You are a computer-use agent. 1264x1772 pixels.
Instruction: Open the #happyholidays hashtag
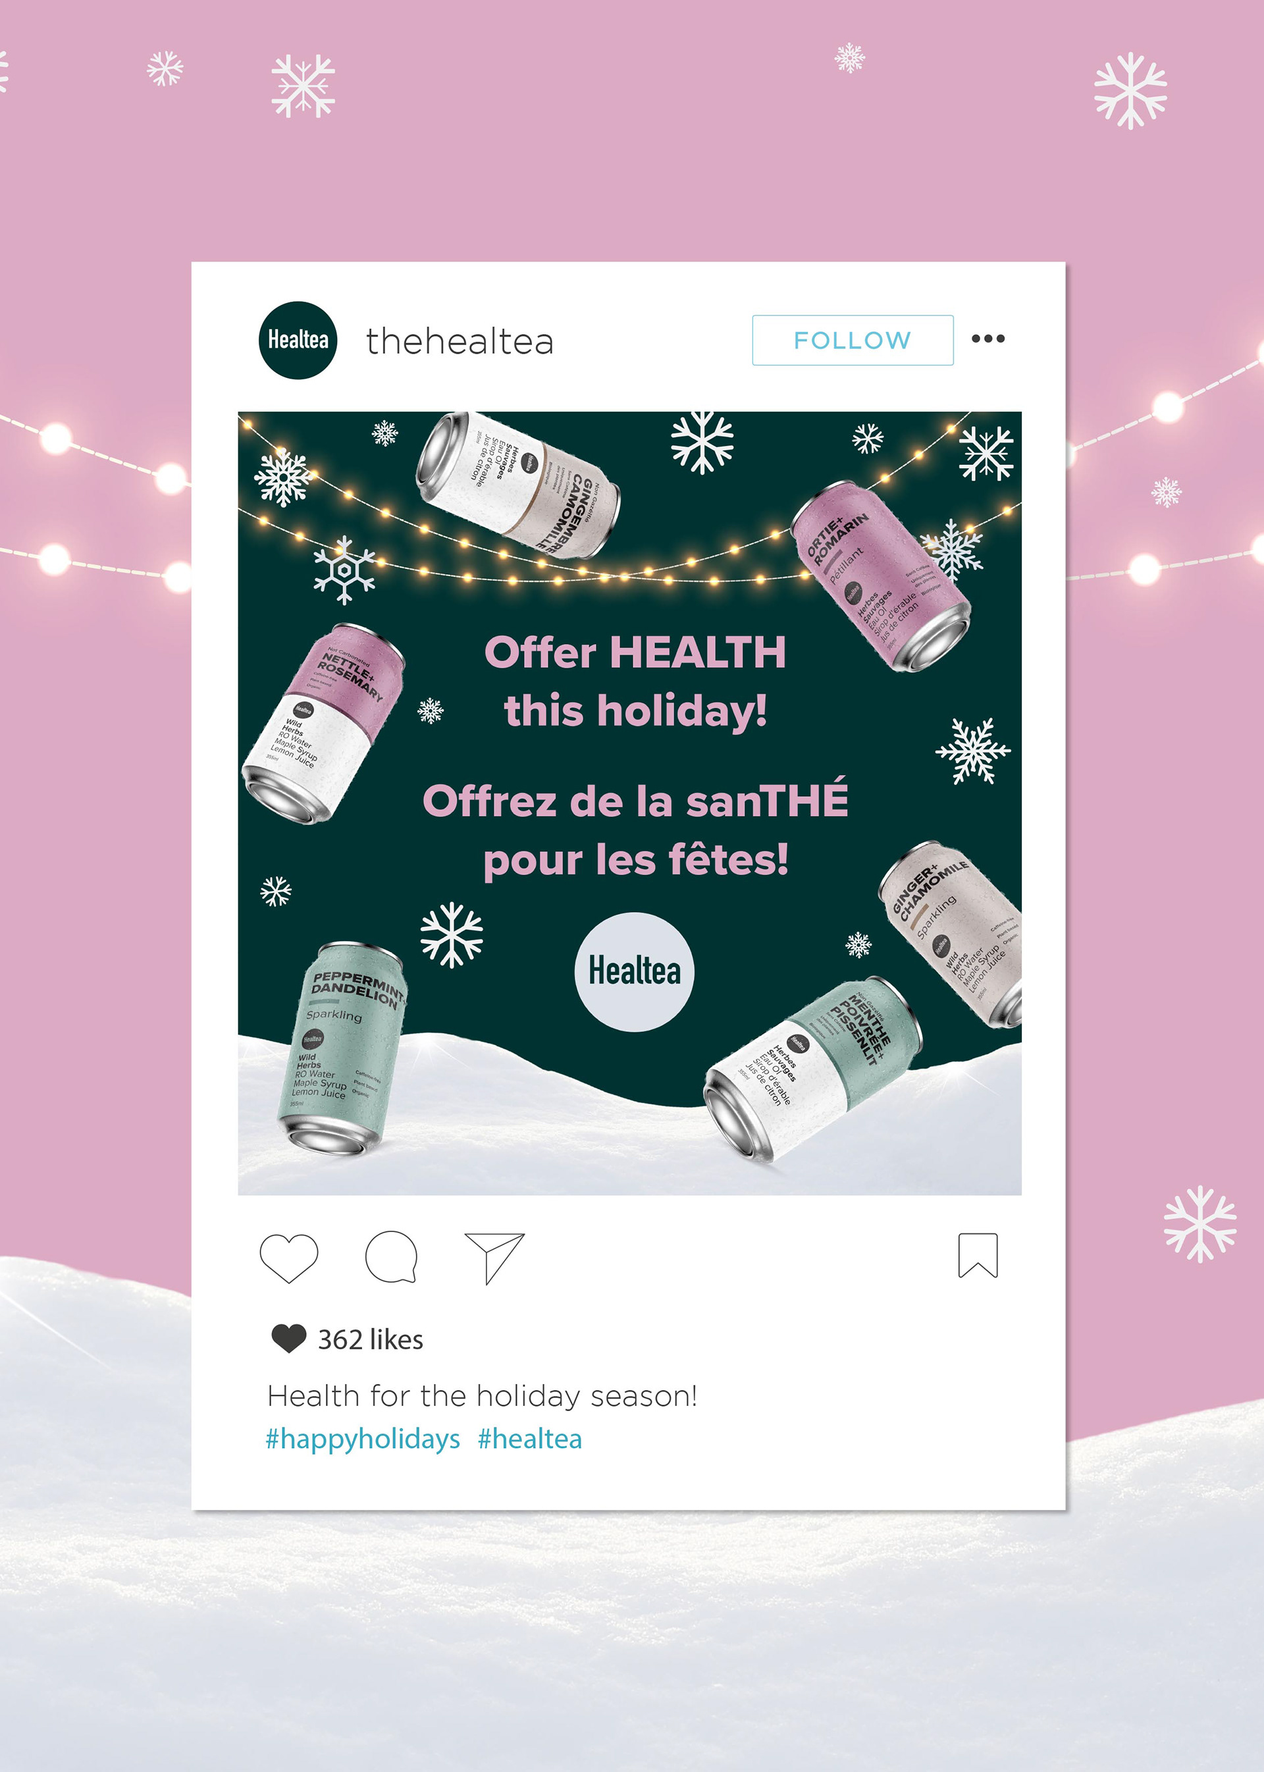pyautogui.click(x=363, y=1439)
